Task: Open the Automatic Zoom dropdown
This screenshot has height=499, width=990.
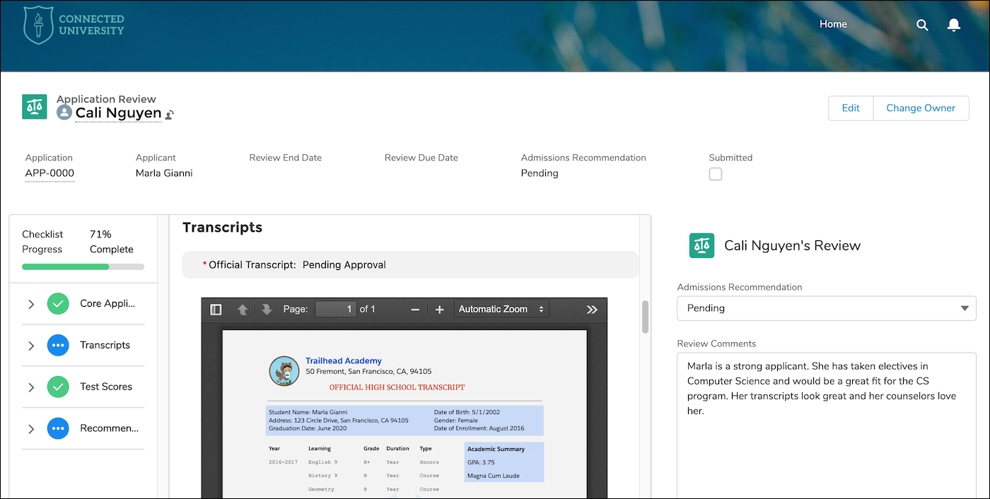Action: click(x=501, y=308)
